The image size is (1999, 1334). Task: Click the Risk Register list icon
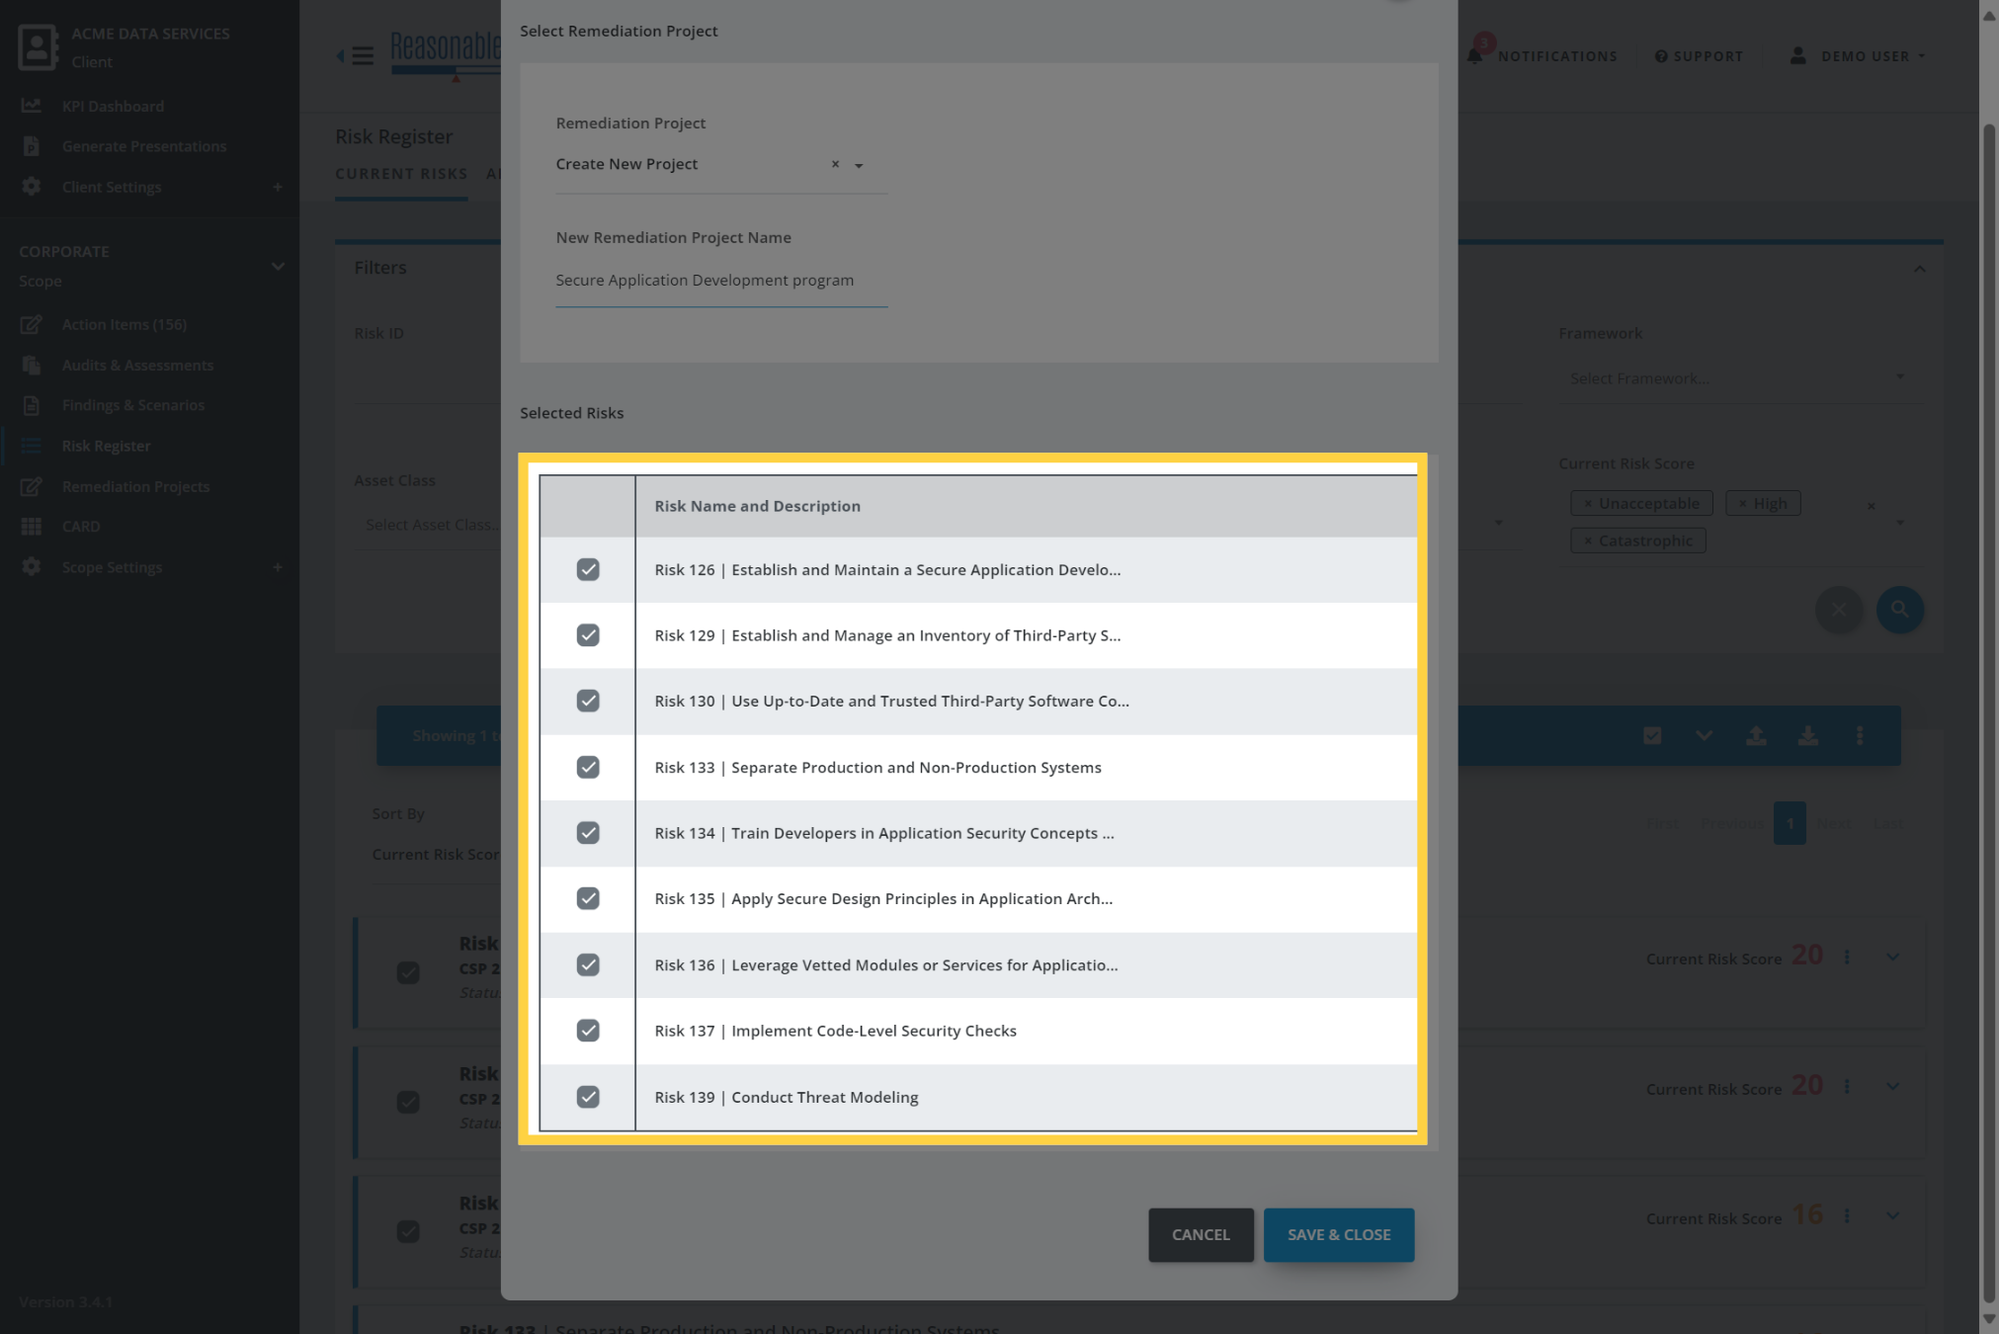[32, 446]
